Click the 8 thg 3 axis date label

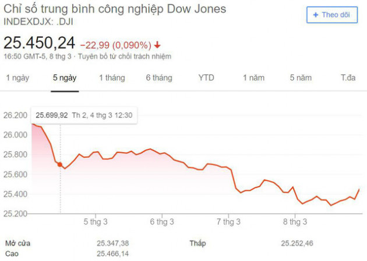[x=295, y=221]
